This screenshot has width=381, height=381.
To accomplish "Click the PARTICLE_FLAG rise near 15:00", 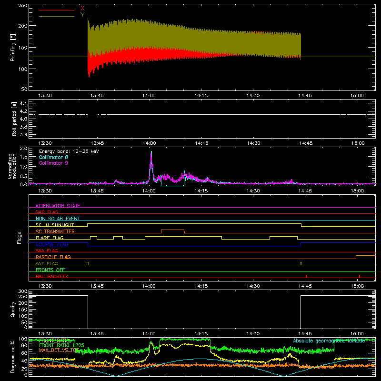I will tap(356, 257).
